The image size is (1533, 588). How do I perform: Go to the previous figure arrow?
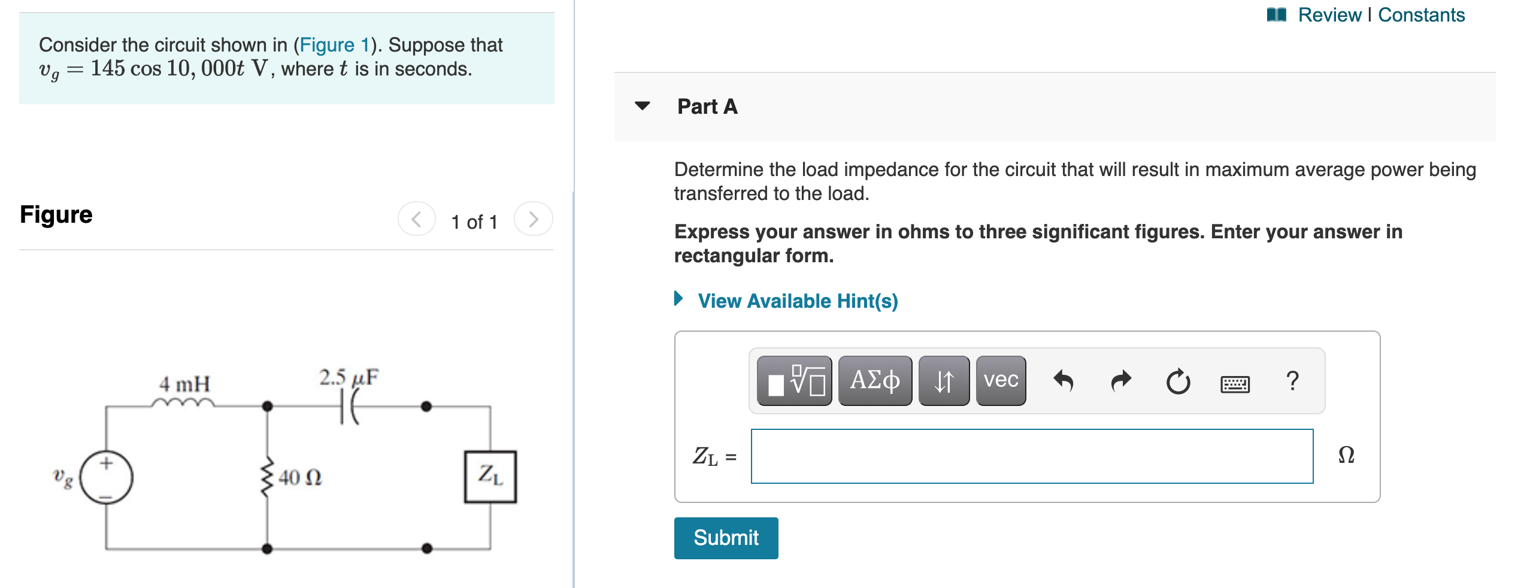coord(417,219)
